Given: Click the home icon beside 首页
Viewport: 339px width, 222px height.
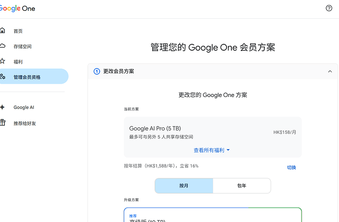Looking at the screenshot, I should 2,31.
